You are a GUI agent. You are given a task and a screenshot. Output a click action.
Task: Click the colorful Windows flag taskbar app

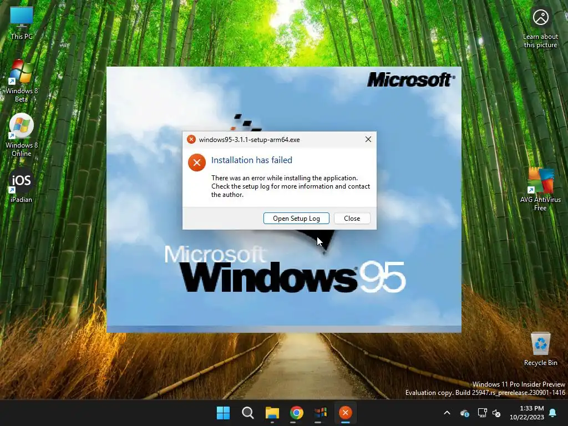pos(321,413)
